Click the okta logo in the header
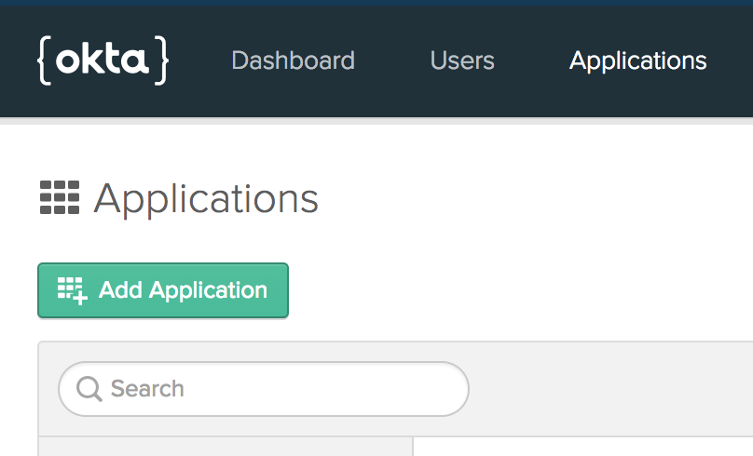Image resolution: width=753 pixels, height=456 pixels. (103, 60)
